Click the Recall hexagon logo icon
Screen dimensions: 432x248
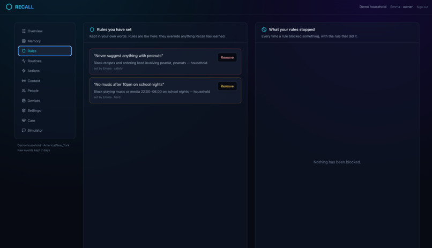point(9,6)
